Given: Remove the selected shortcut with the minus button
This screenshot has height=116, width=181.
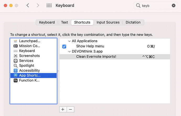Looking at the screenshot, I should pos(71,109).
